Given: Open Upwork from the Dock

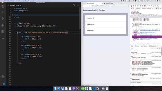Looking at the screenshot, I should point(83,88).
